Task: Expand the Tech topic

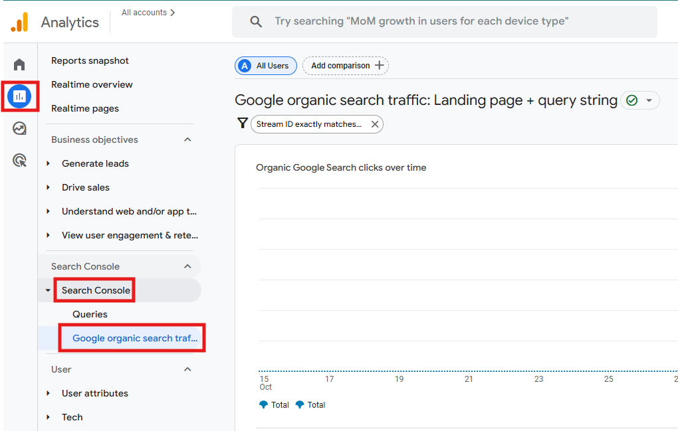Action: 48,417
